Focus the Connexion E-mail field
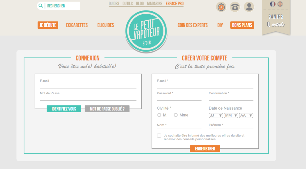 [x=88, y=83]
